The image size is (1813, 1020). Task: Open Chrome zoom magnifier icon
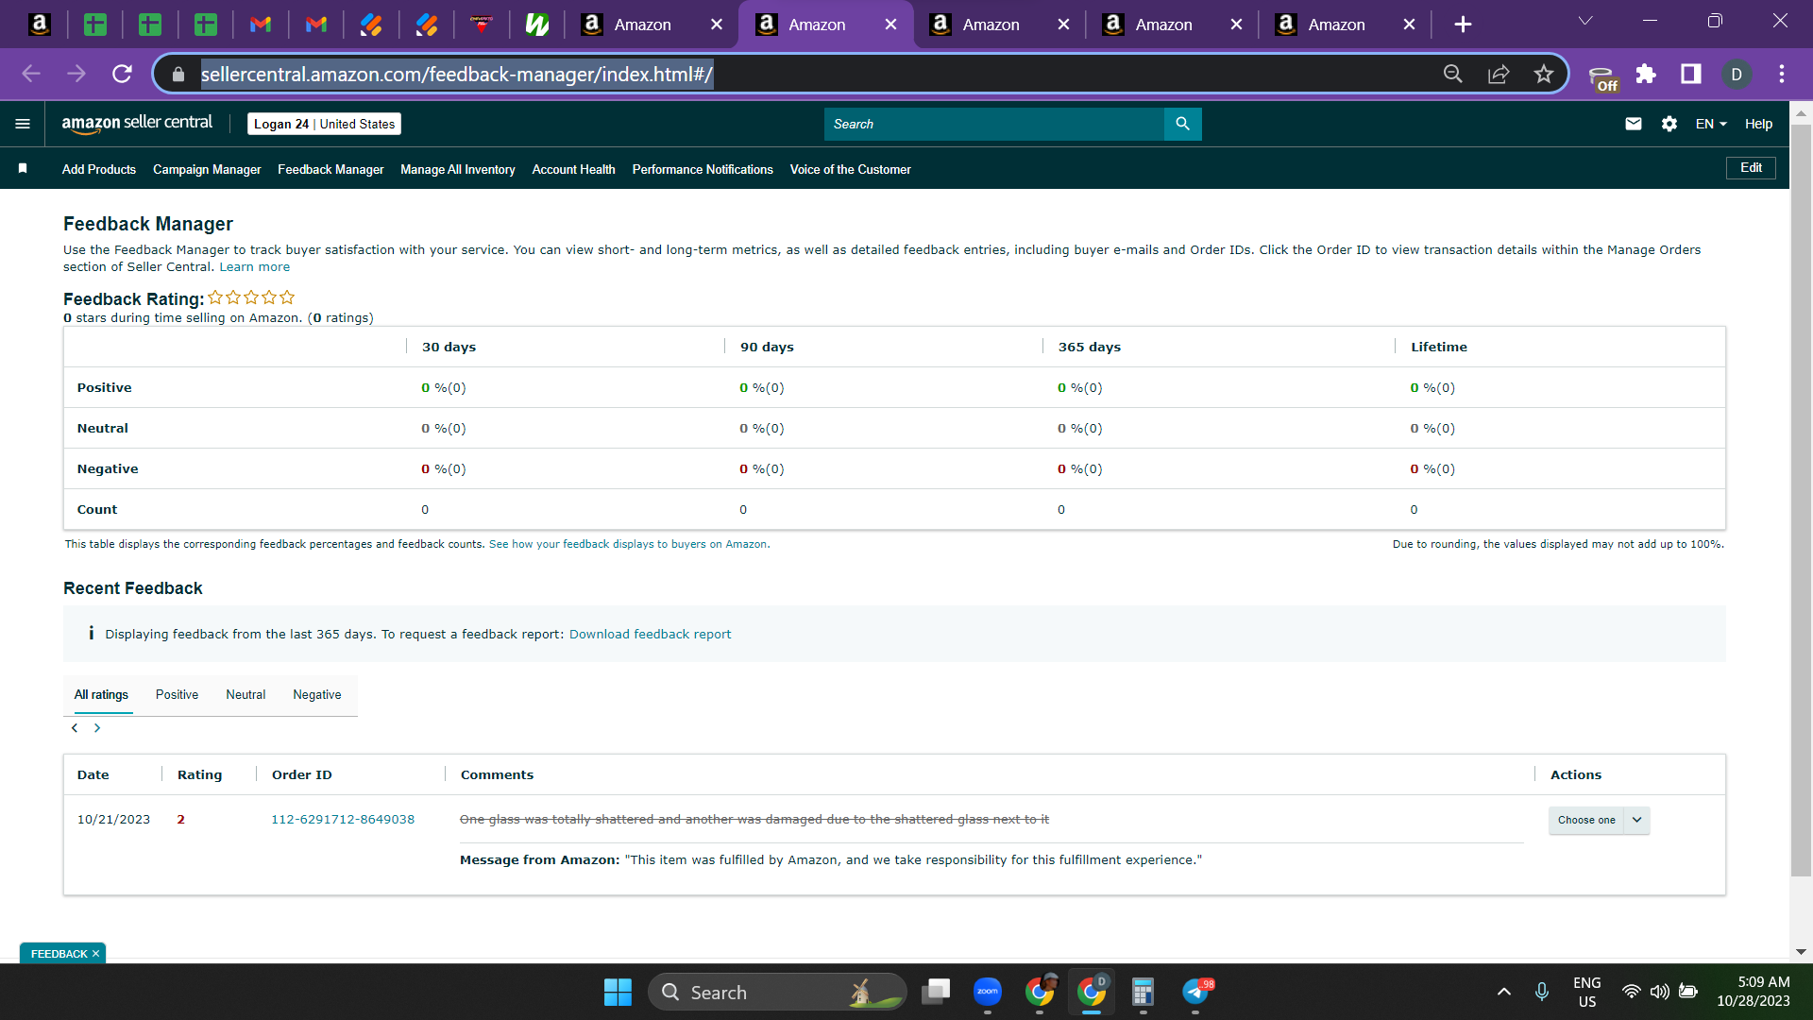point(1453,74)
